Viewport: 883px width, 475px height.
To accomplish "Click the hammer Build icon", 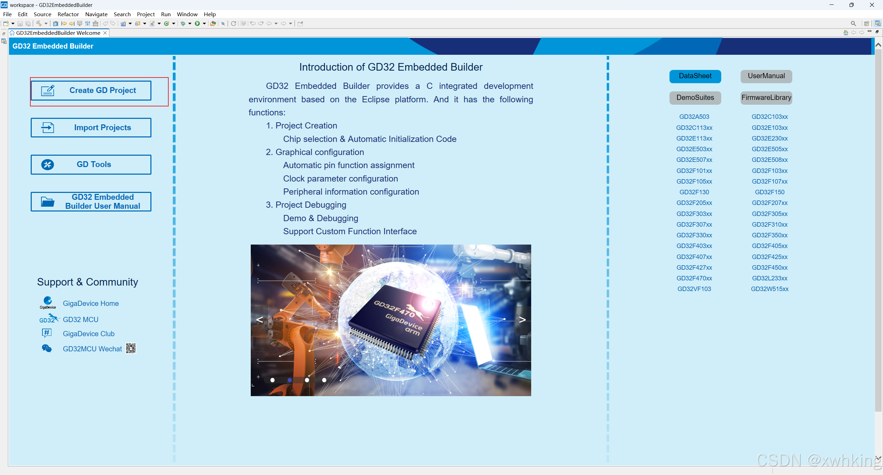I will pyautogui.click(x=39, y=23).
